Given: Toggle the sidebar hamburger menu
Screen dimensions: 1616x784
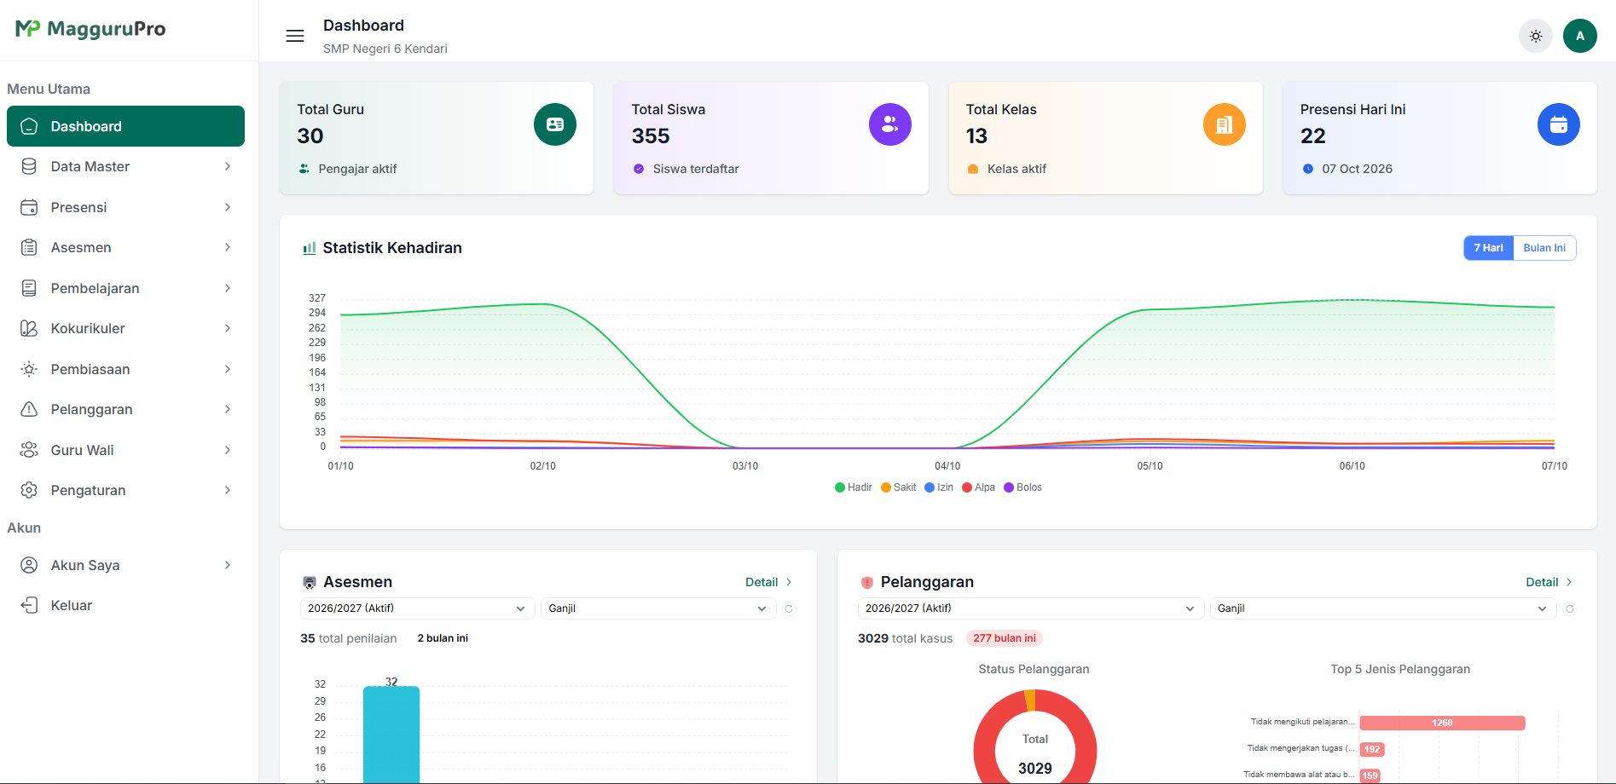Looking at the screenshot, I should pos(295,36).
